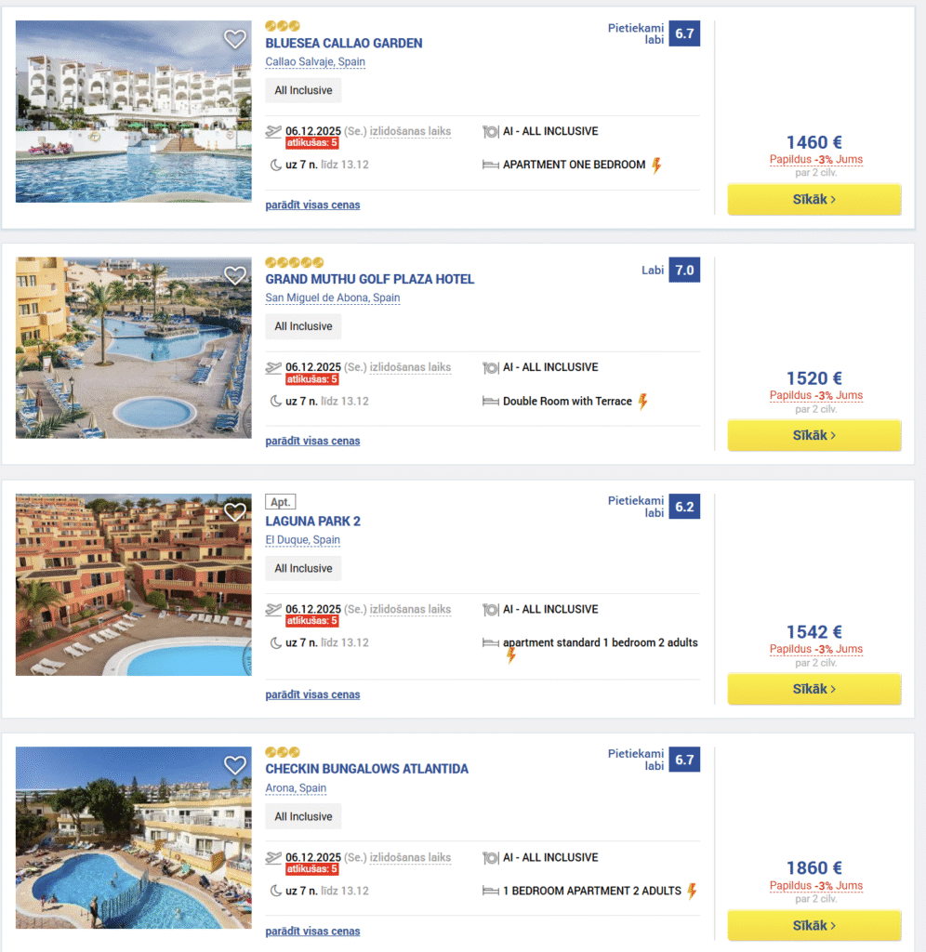This screenshot has width=926, height=952.
Task: Click the heart icon on Grand Muthu Golf Plaza photo
Action: click(234, 275)
